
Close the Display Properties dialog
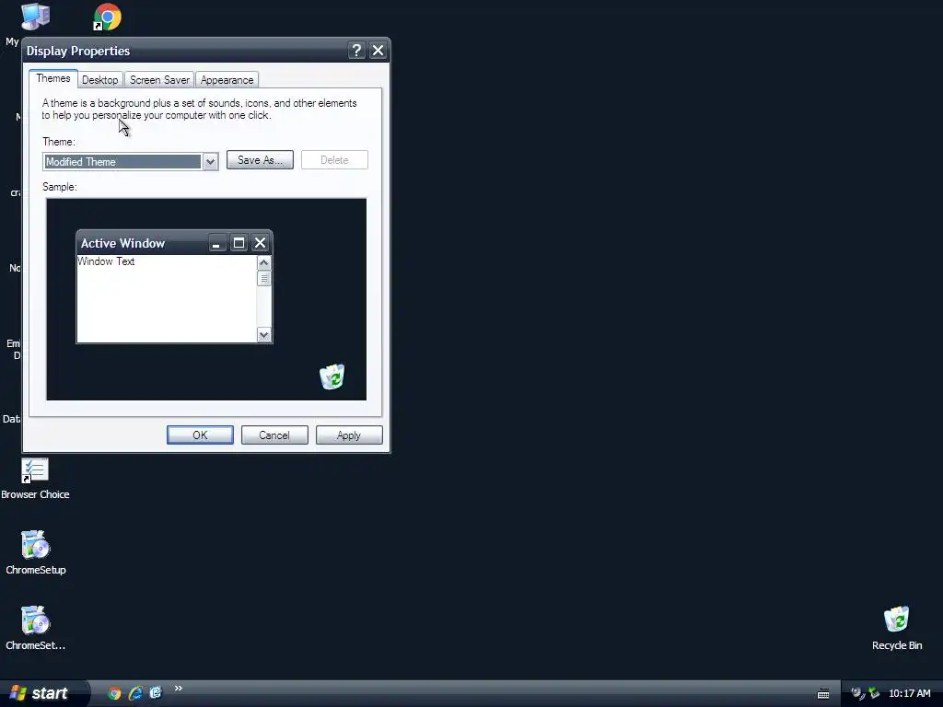pyautogui.click(x=378, y=51)
